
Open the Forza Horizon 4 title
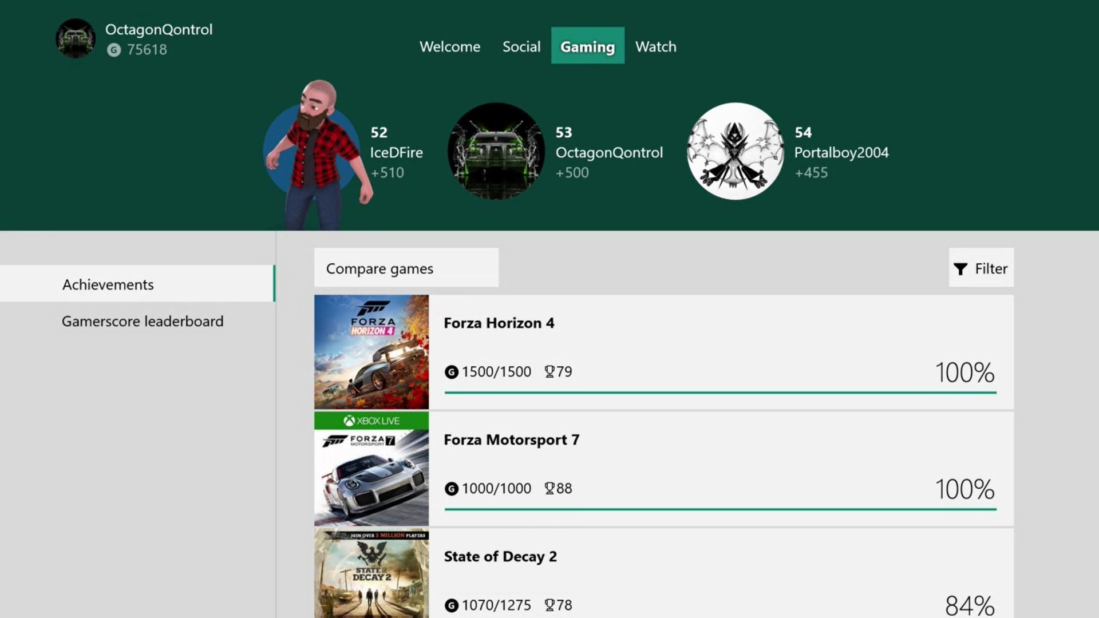499,323
